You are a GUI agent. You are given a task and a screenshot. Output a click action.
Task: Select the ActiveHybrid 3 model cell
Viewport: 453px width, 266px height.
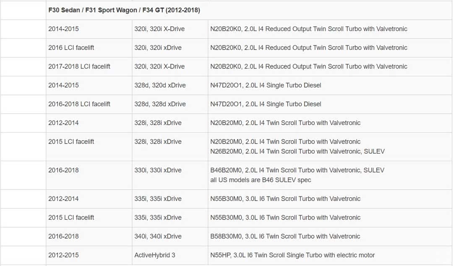pyautogui.click(x=155, y=255)
